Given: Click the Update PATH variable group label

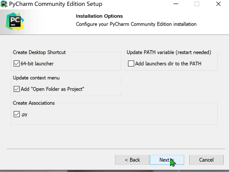Looking at the screenshot, I should pyautogui.click(x=169, y=52).
